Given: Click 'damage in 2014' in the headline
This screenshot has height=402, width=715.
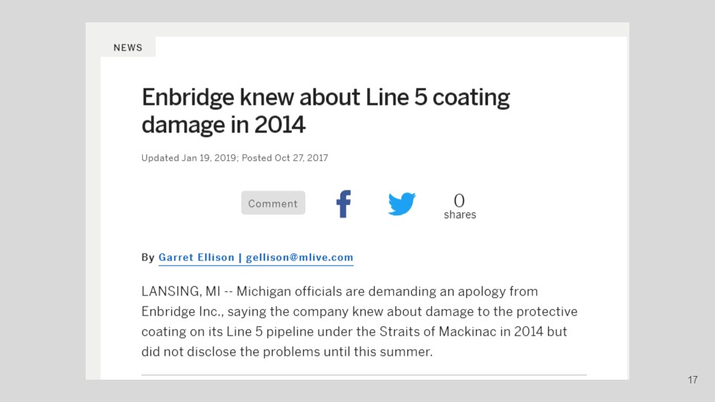Looking at the screenshot, I should [223, 124].
